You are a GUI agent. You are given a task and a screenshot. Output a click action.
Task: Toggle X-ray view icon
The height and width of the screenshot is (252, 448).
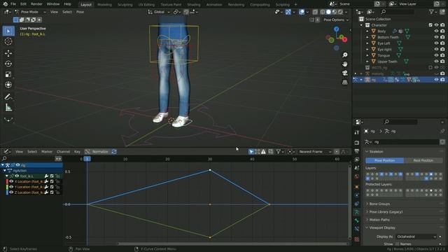315,12
